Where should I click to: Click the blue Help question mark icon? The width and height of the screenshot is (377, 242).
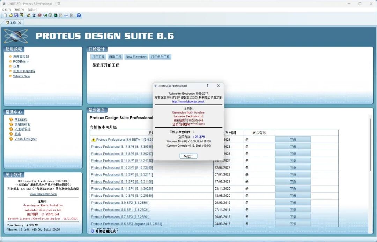[x=79, y=15]
